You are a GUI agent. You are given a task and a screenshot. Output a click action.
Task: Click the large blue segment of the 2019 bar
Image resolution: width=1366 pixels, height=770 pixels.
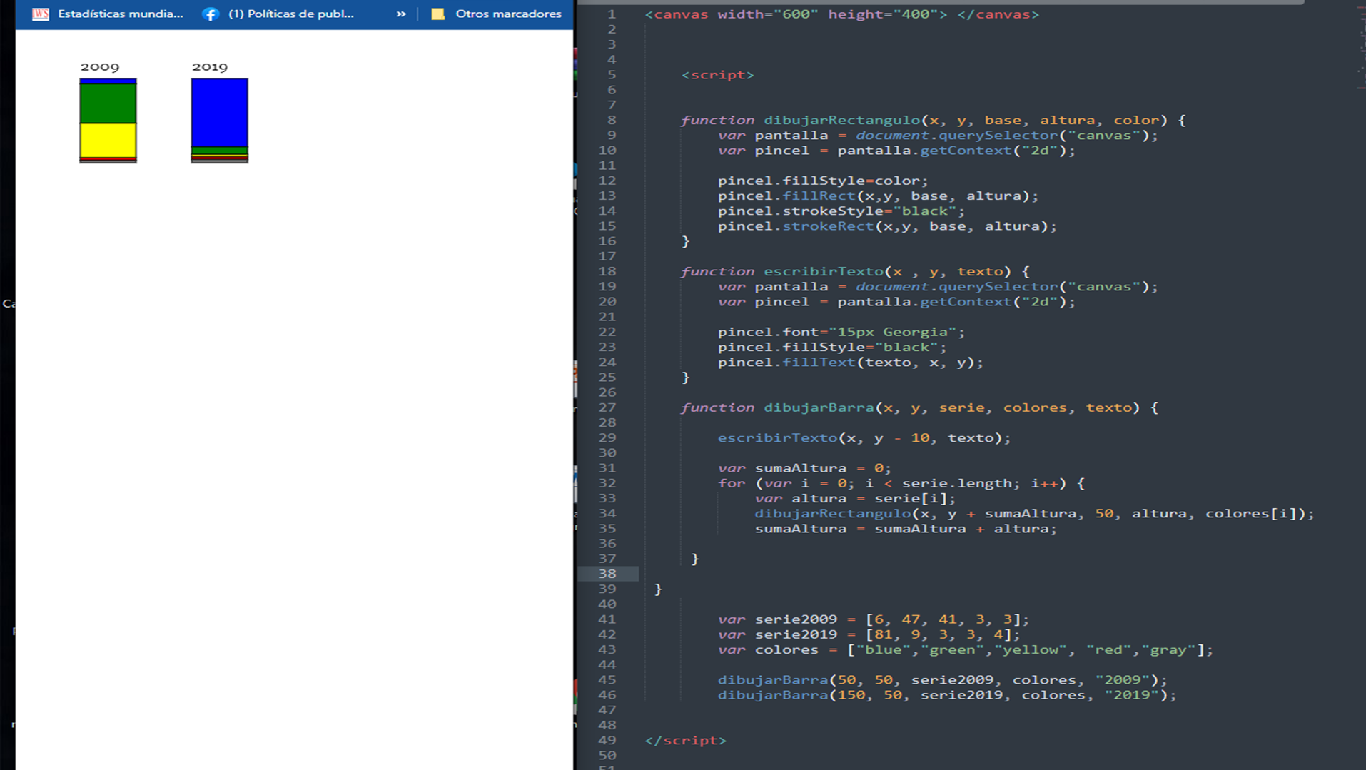(x=220, y=113)
